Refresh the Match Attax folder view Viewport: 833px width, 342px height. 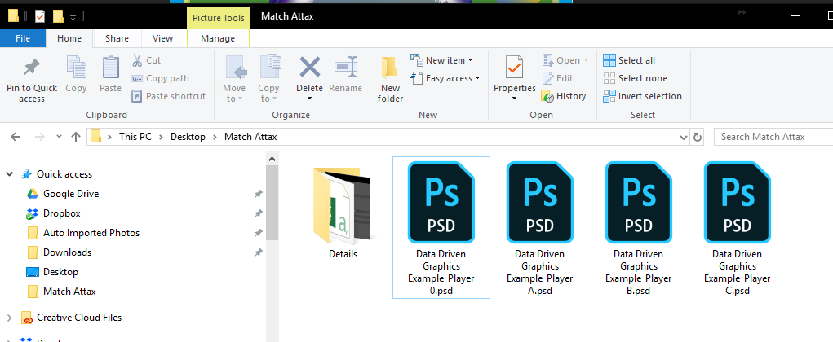pos(697,137)
